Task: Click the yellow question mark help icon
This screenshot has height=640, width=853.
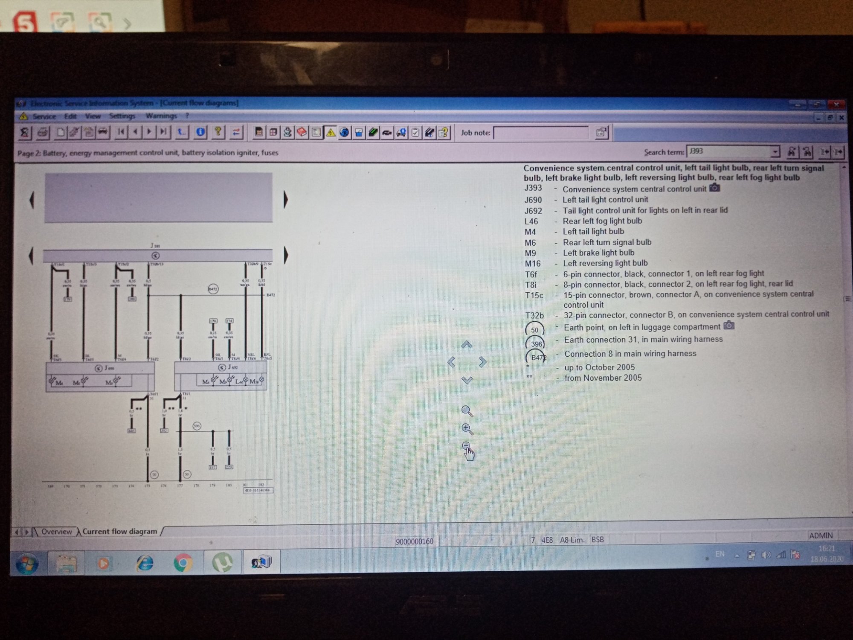Action: [218, 132]
